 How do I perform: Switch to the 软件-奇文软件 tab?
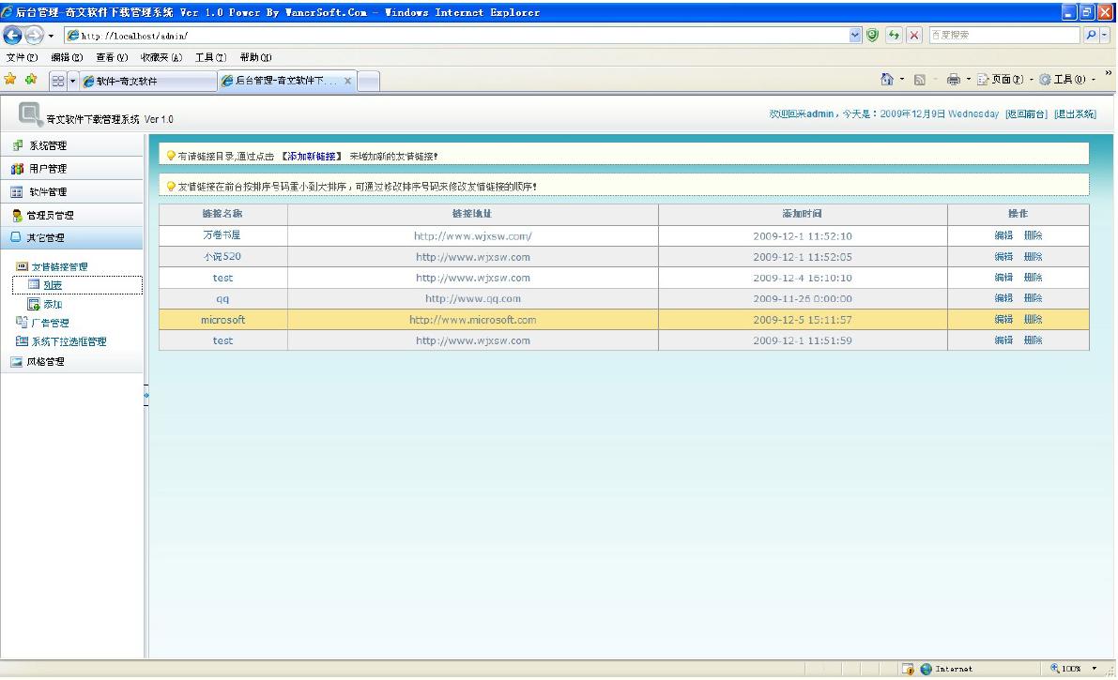[x=146, y=82]
